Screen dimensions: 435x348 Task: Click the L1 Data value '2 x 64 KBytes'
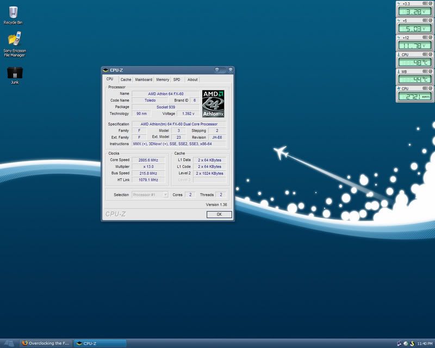tap(209, 160)
